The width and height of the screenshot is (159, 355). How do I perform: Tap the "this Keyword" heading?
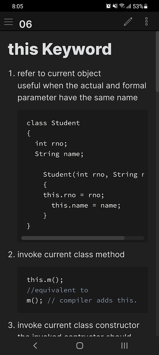pyautogui.click(x=59, y=49)
